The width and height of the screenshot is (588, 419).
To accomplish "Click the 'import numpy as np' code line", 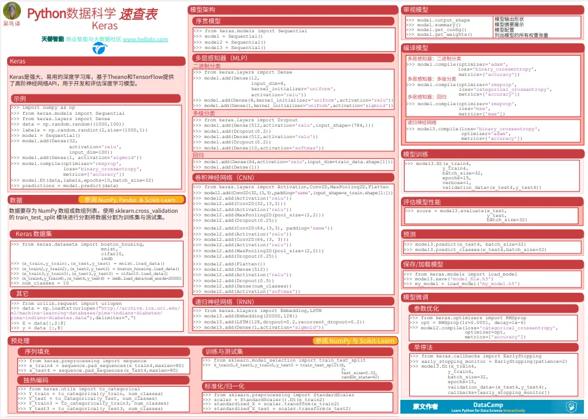I will tap(43, 107).
